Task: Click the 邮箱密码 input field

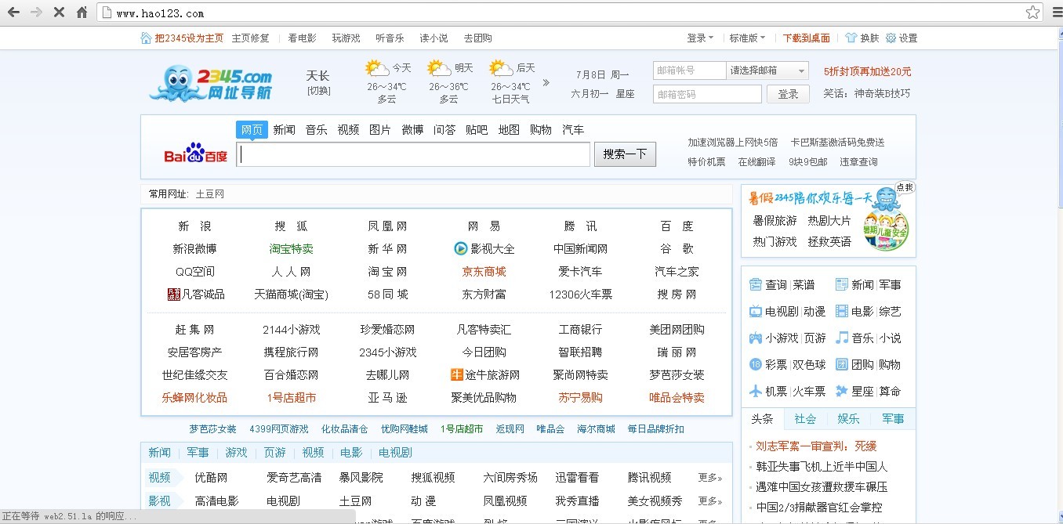Action: [707, 94]
